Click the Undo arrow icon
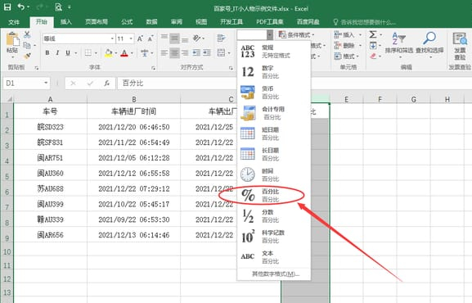Image resolution: width=472 pixels, height=303 pixels. click(x=20, y=7)
